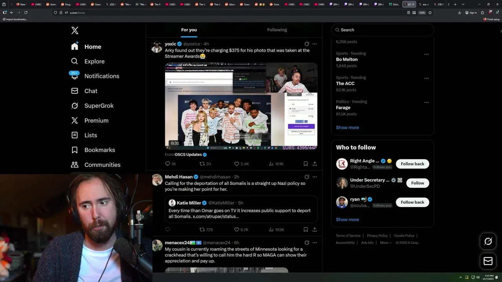Select the Dimz browser tab
Viewport: 502px width, 282px height.
(x=394, y=4)
